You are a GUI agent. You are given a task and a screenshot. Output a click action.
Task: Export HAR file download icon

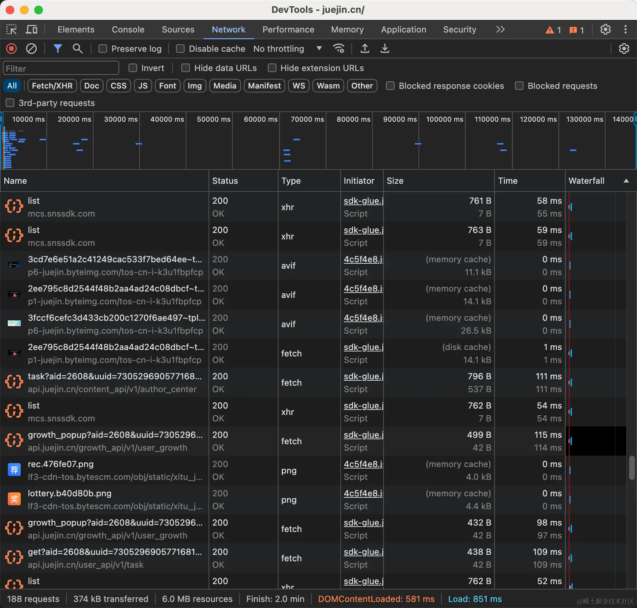tap(385, 49)
